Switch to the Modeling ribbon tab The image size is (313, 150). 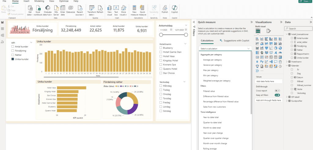click(39, 2)
